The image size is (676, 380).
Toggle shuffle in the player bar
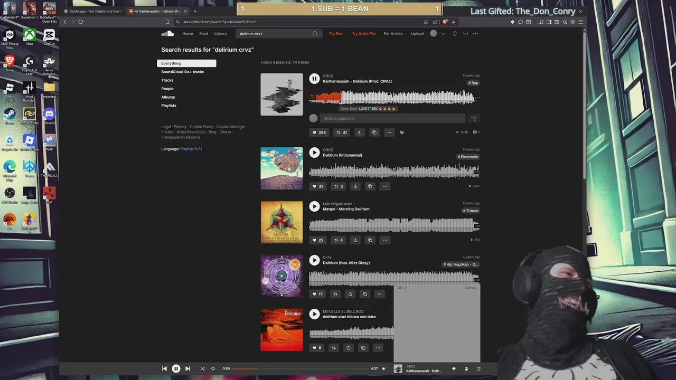click(202, 369)
